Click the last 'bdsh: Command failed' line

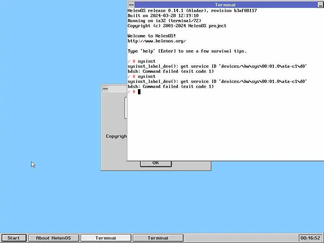click(x=171, y=87)
